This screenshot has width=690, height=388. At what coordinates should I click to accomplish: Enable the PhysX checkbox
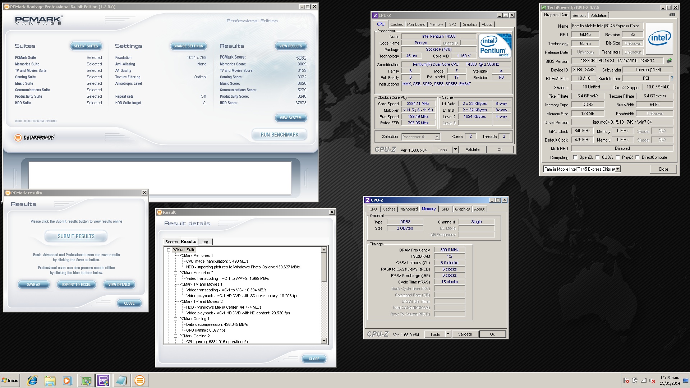[x=618, y=157]
